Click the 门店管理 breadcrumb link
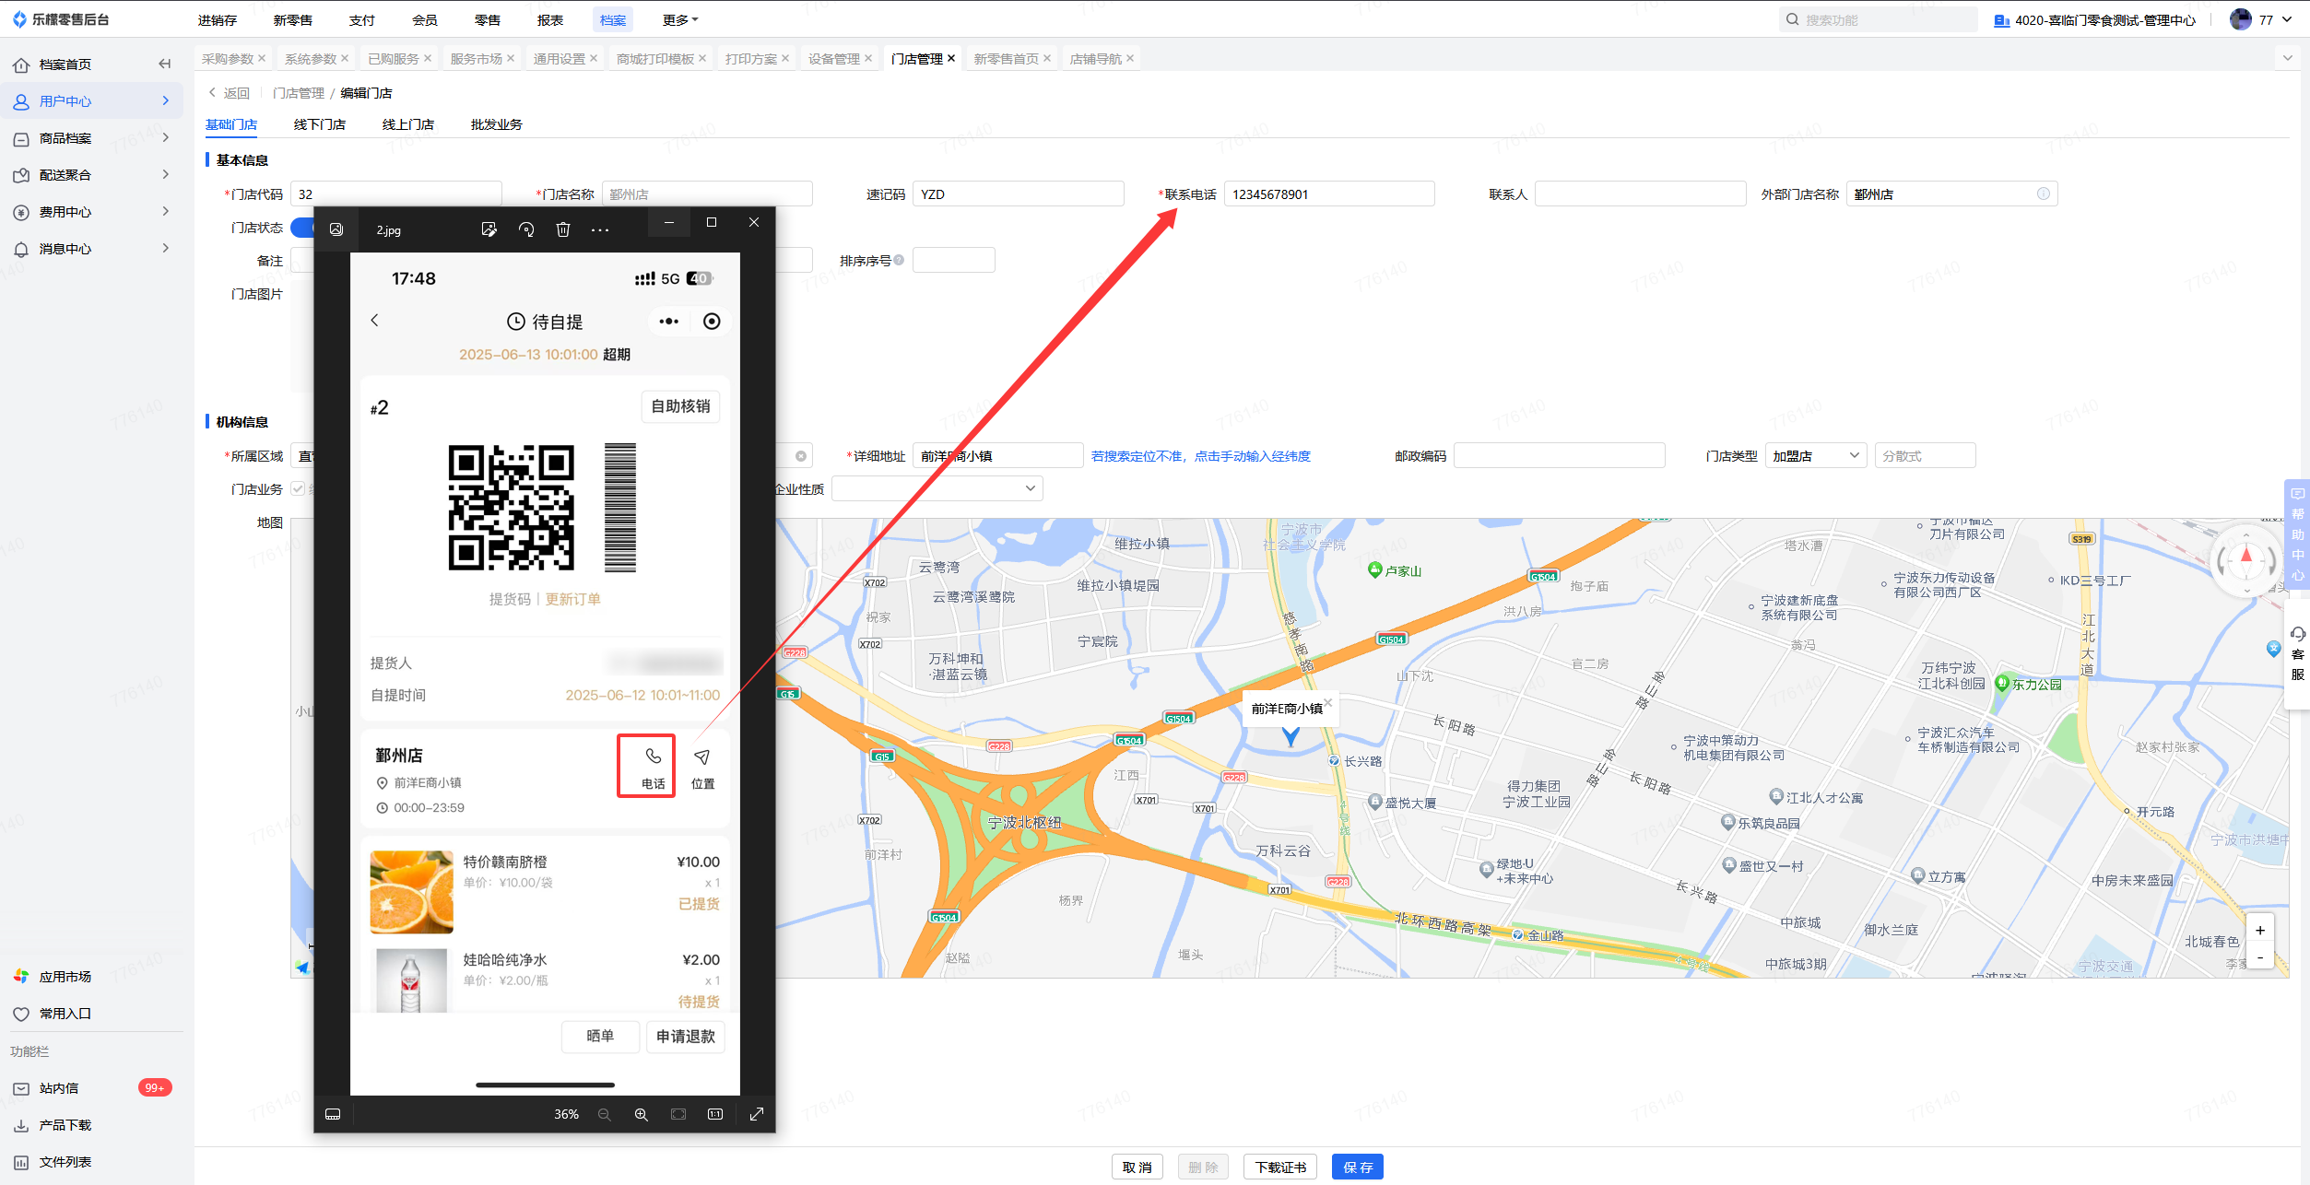The height and width of the screenshot is (1185, 2310). click(299, 93)
